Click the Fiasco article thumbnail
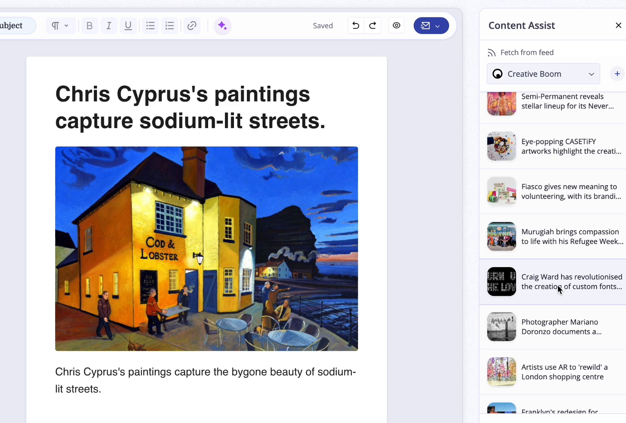This screenshot has width=626, height=423. (x=502, y=191)
